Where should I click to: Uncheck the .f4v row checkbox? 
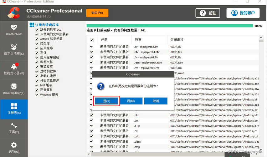click(91, 52)
